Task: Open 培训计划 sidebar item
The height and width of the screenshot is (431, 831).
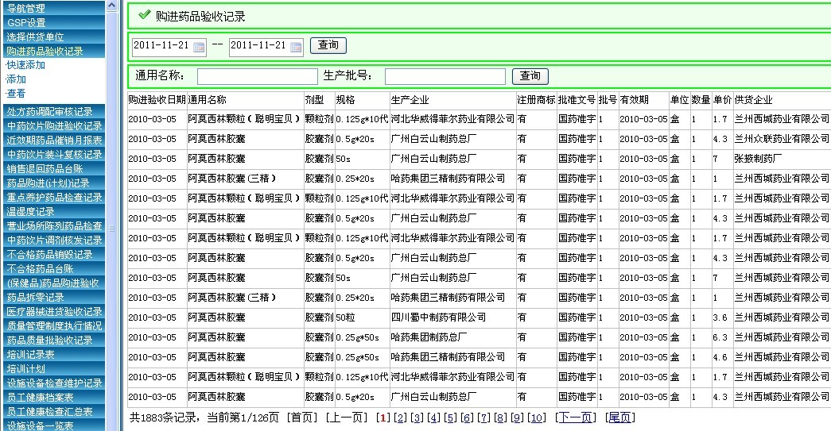Action: 52,368
